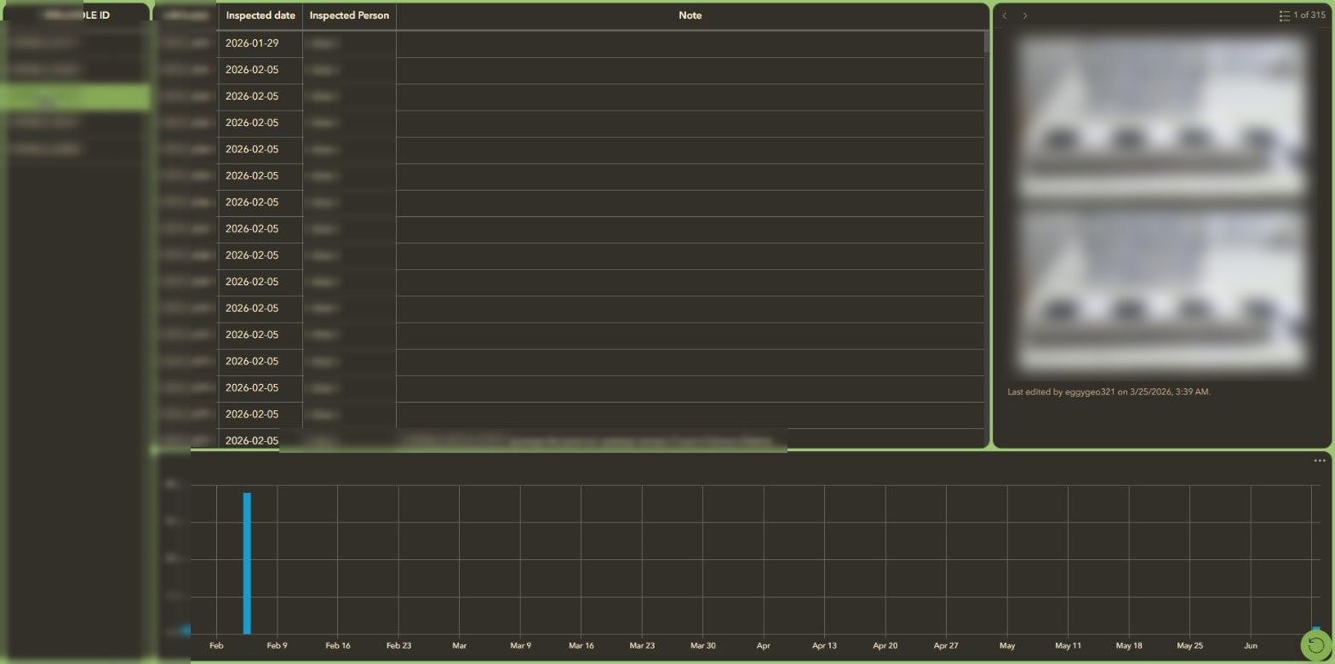Open the lower photo in the details panel
This screenshot has width=1335, height=664.
[1162, 289]
